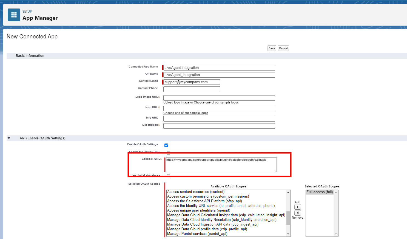The height and width of the screenshot is (239, 407).
Task: Cancel creating the connected app
Action: pyautogui.click(x=283, y=48)
